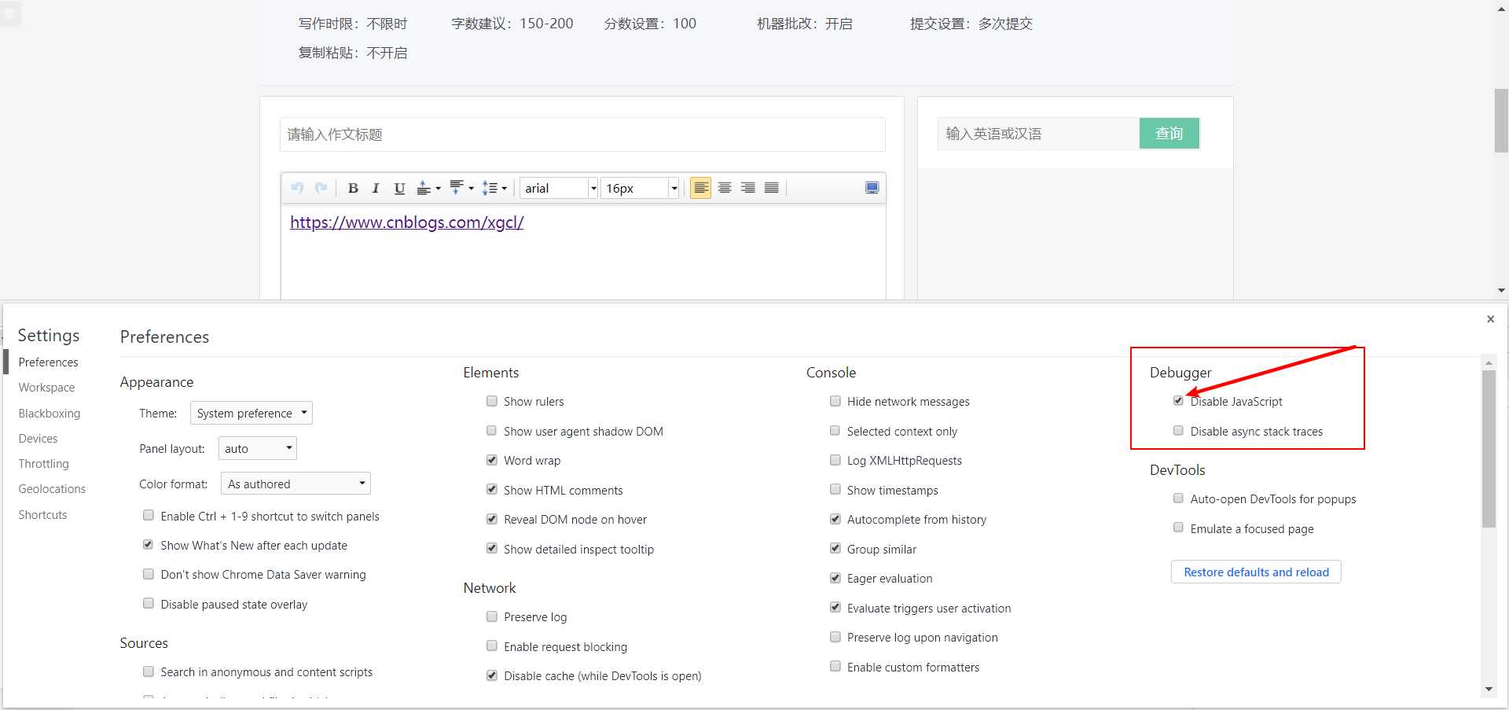Check Search in anonymous and content scripts
This screenshot has height=710, width=1509.
click(148, 671)
